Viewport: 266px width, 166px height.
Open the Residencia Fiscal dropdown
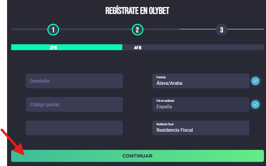click(201, 128)
